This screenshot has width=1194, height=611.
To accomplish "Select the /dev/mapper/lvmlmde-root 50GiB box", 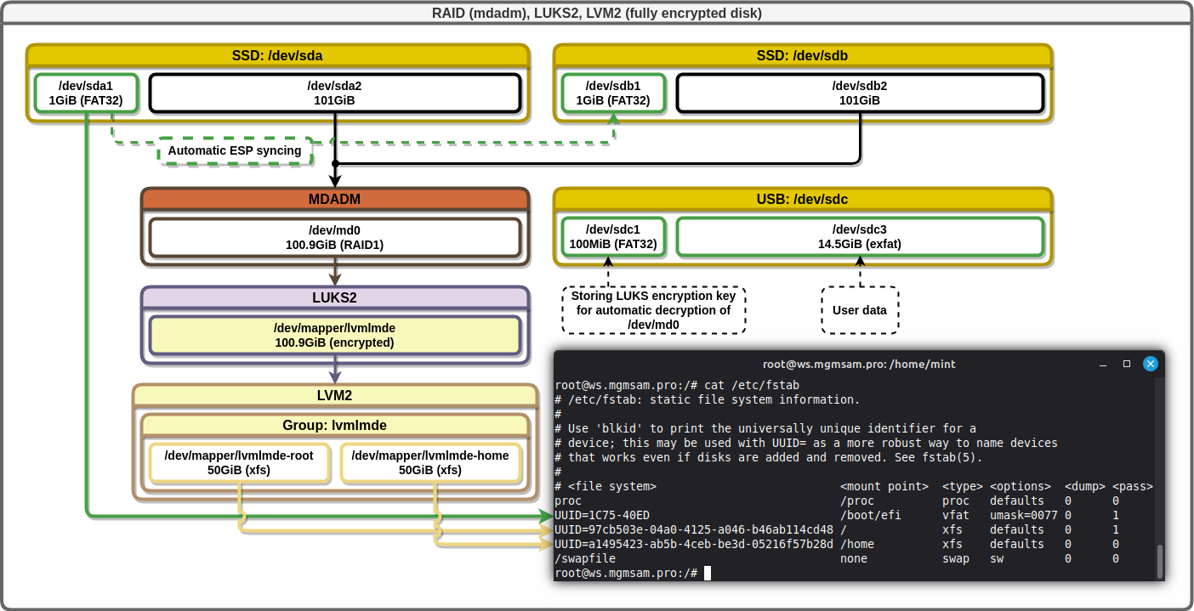I will (x=239, y=463).
